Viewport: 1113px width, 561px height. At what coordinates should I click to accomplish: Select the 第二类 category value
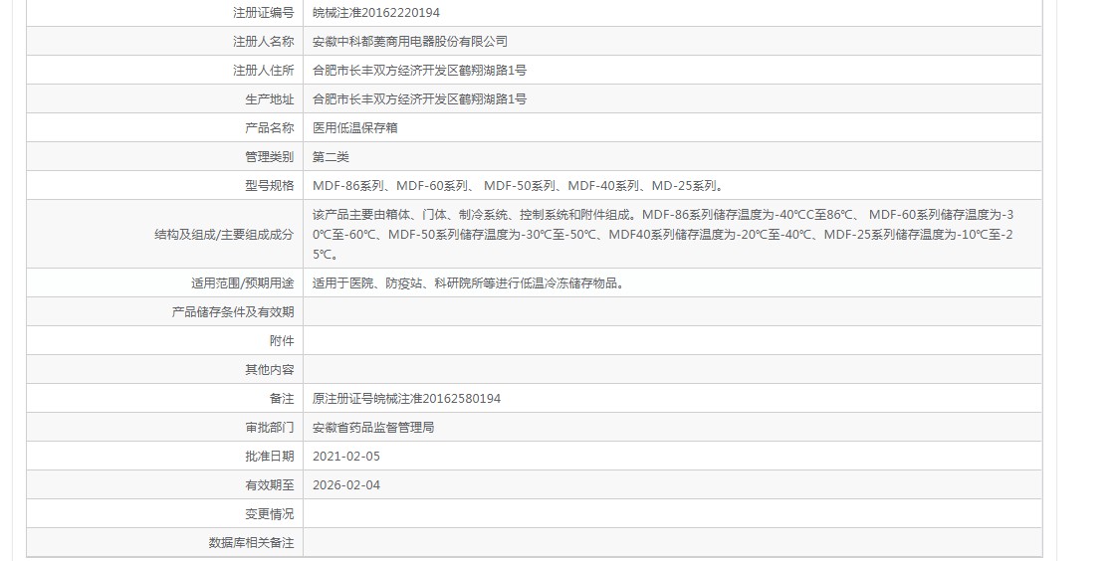click(x=331, y=157)
